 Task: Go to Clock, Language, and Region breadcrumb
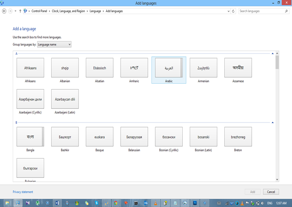point(69,11)
